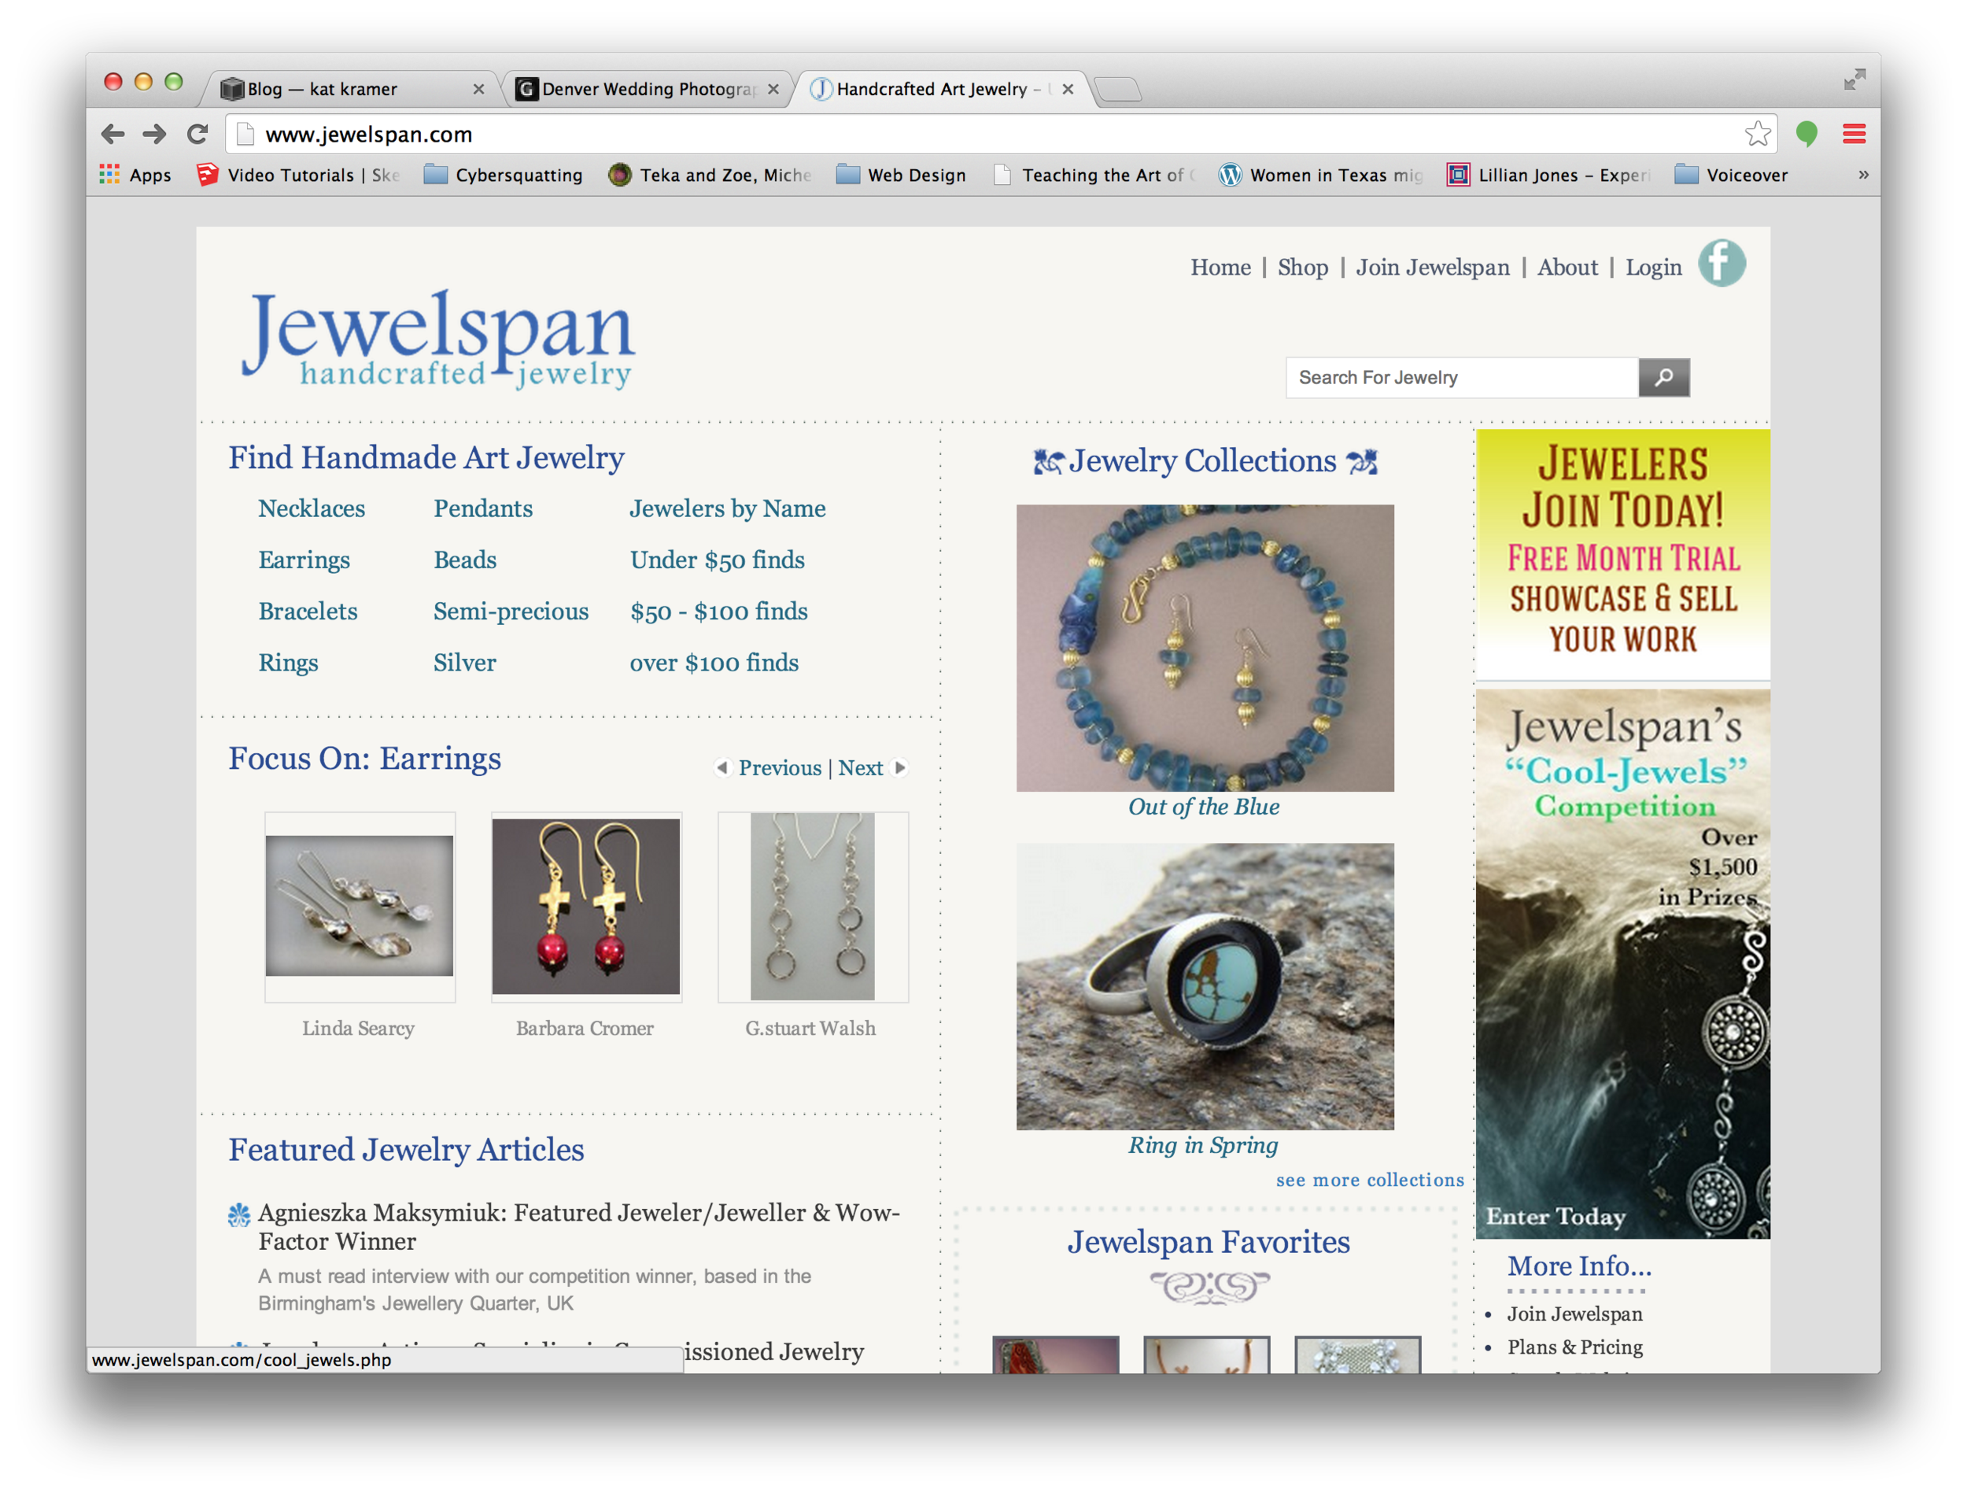
Task: Open the Web Design bookmarks folder
Action: tap(901, 176)
